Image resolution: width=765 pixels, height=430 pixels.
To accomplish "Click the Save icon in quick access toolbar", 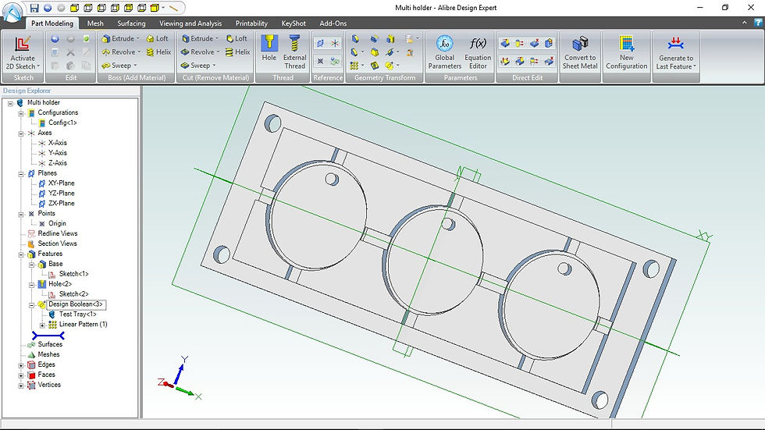I will (x=34, y=8).
